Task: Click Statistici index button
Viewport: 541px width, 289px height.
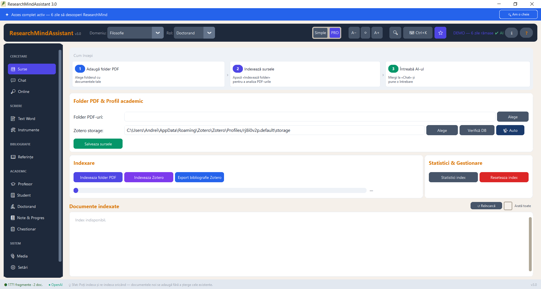Action: (453, 177)
